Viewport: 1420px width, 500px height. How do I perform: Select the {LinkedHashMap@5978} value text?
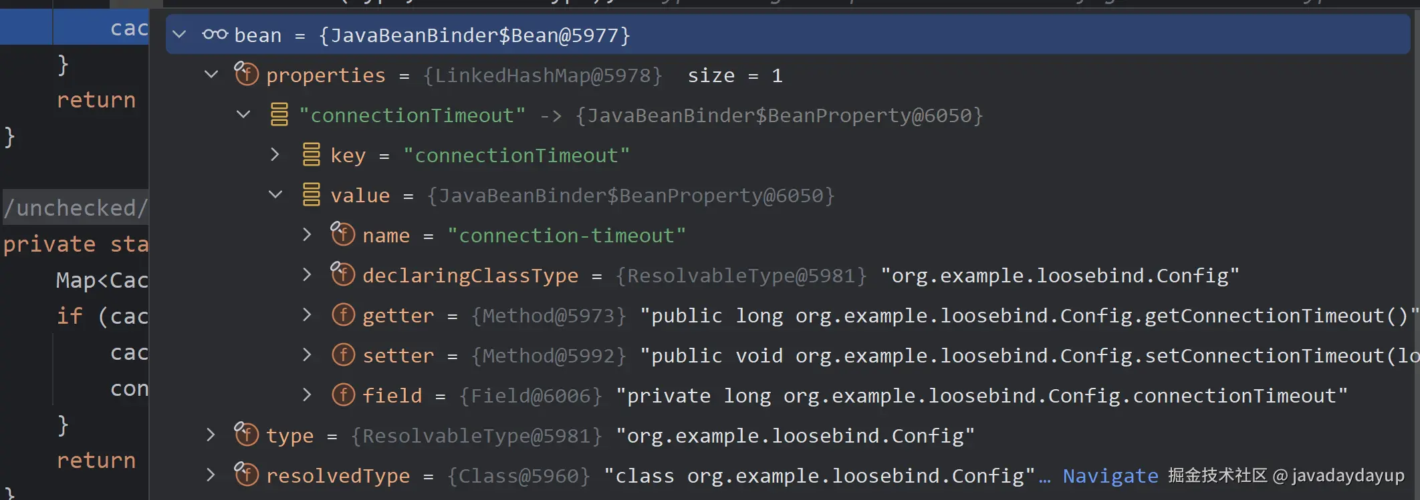coord(542,75)
